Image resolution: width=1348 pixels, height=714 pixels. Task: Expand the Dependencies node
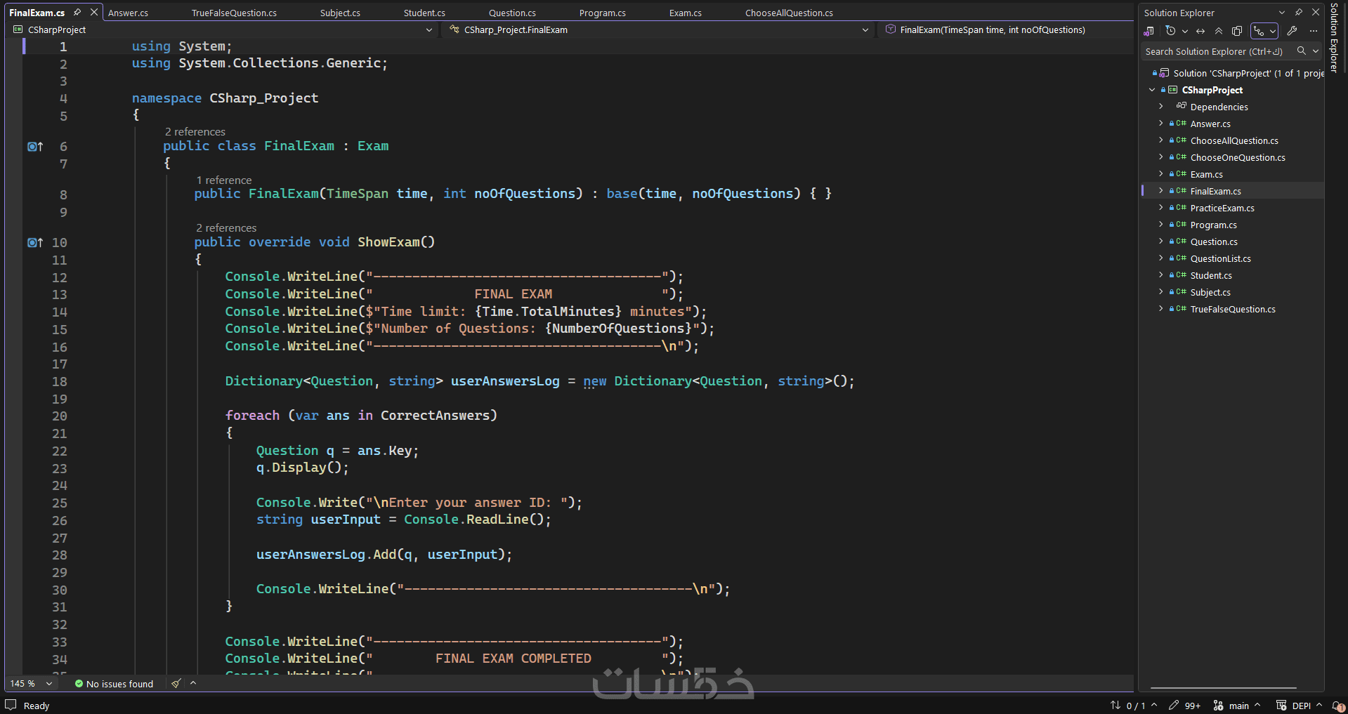[1161, 107]
